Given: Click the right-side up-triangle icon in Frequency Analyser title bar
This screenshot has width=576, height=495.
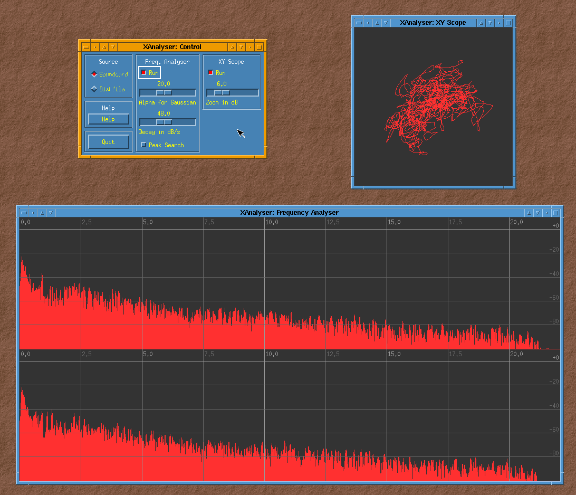Looking at the screenshot, I should (528, 213).
